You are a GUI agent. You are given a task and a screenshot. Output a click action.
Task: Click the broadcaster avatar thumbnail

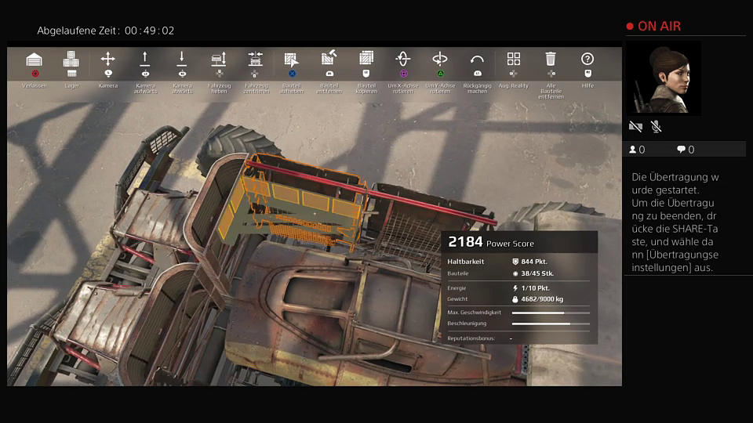click(664, 78)
